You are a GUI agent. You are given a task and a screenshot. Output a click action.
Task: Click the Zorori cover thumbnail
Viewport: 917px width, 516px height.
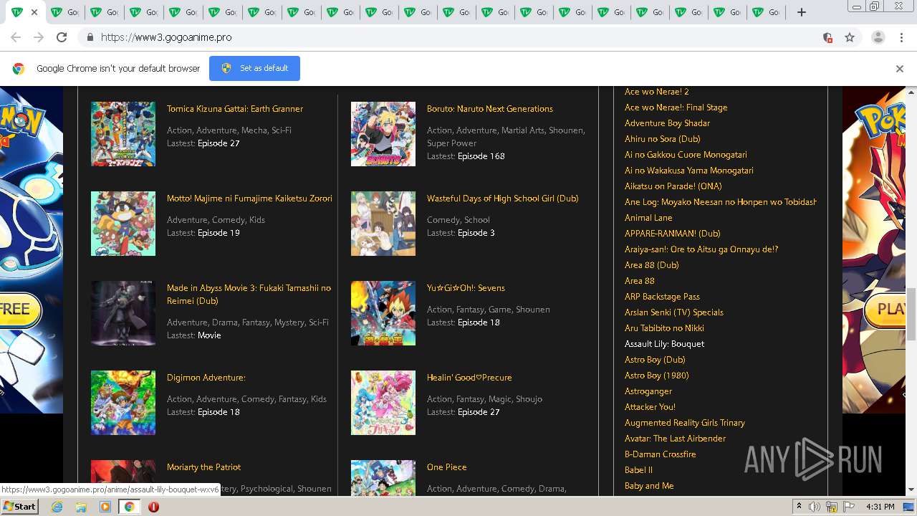click(x=123, y=224)
